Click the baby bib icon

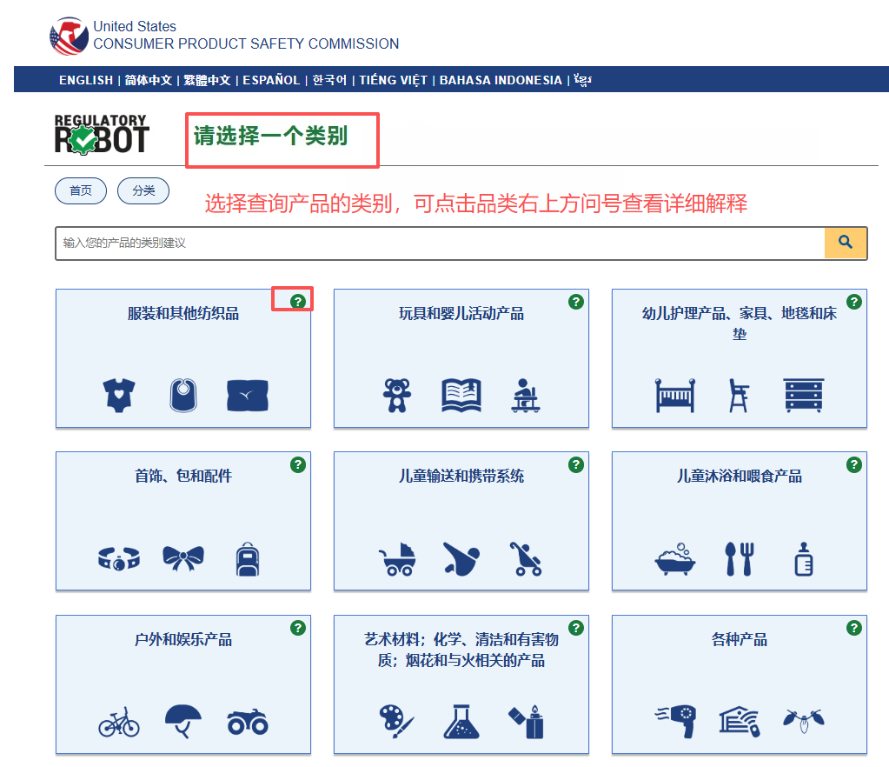pyautogui.click(x=183, y=395)
